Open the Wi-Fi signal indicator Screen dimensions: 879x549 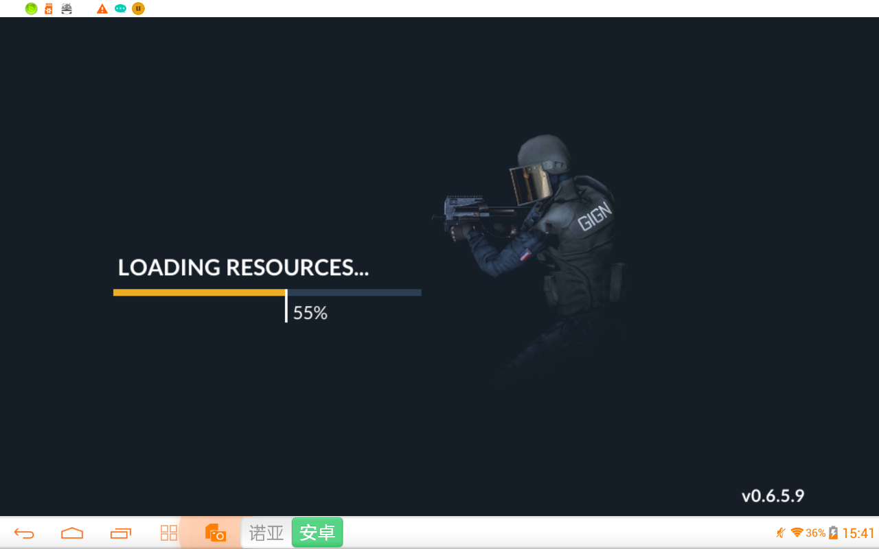click(797, 533)
